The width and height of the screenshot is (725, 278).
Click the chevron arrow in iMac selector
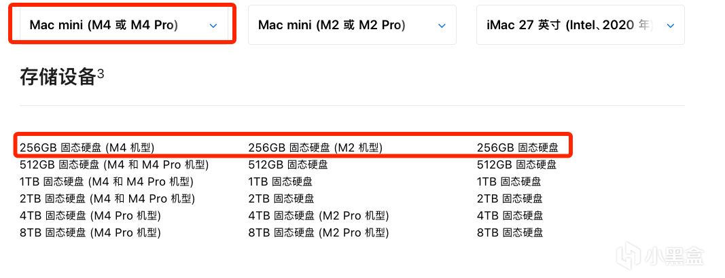pos(671,26)
